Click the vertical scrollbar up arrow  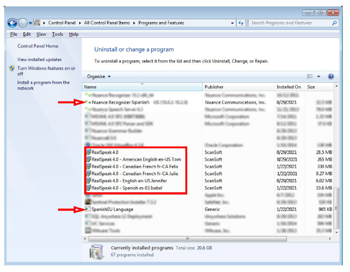tap(336, 86)
